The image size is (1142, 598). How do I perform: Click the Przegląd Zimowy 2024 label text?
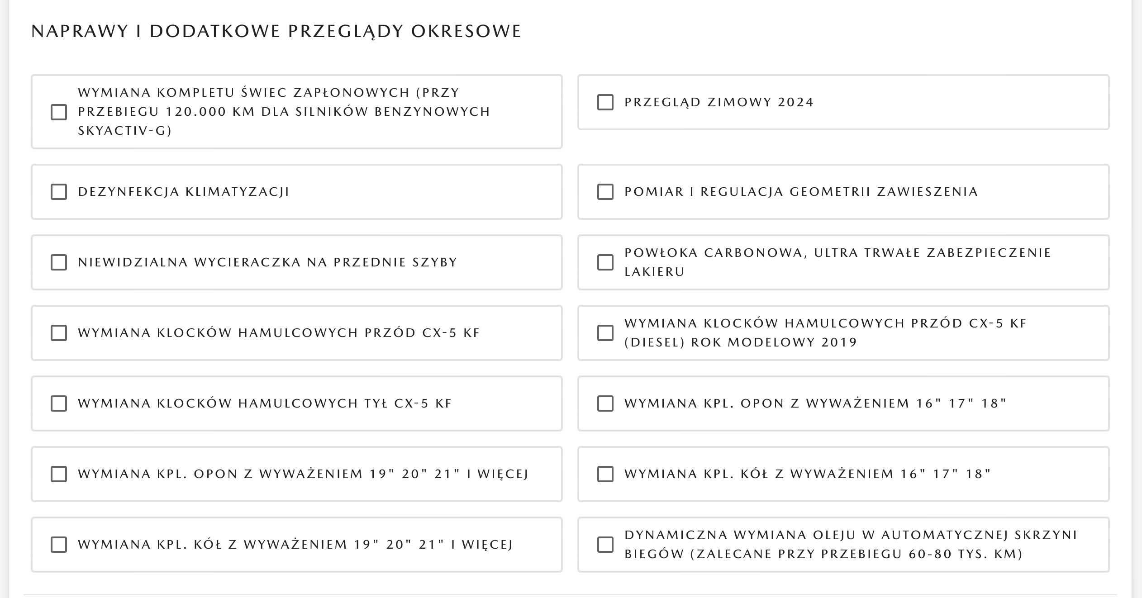point(719,102)
